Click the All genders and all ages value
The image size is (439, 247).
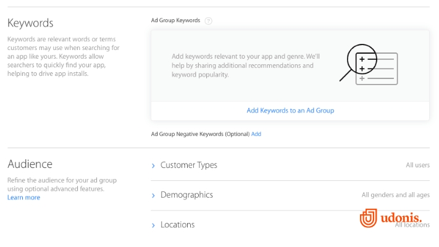pos(395,195)
